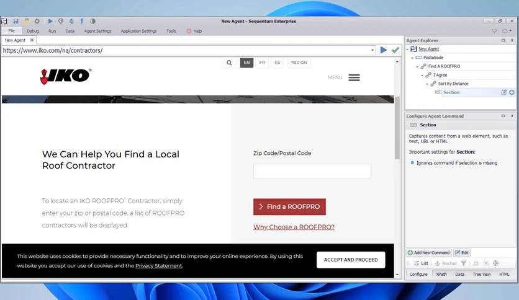Screen dimensions: 519x300
Task: Open the gear settings icon in title bar
Action: click(37, 21)
